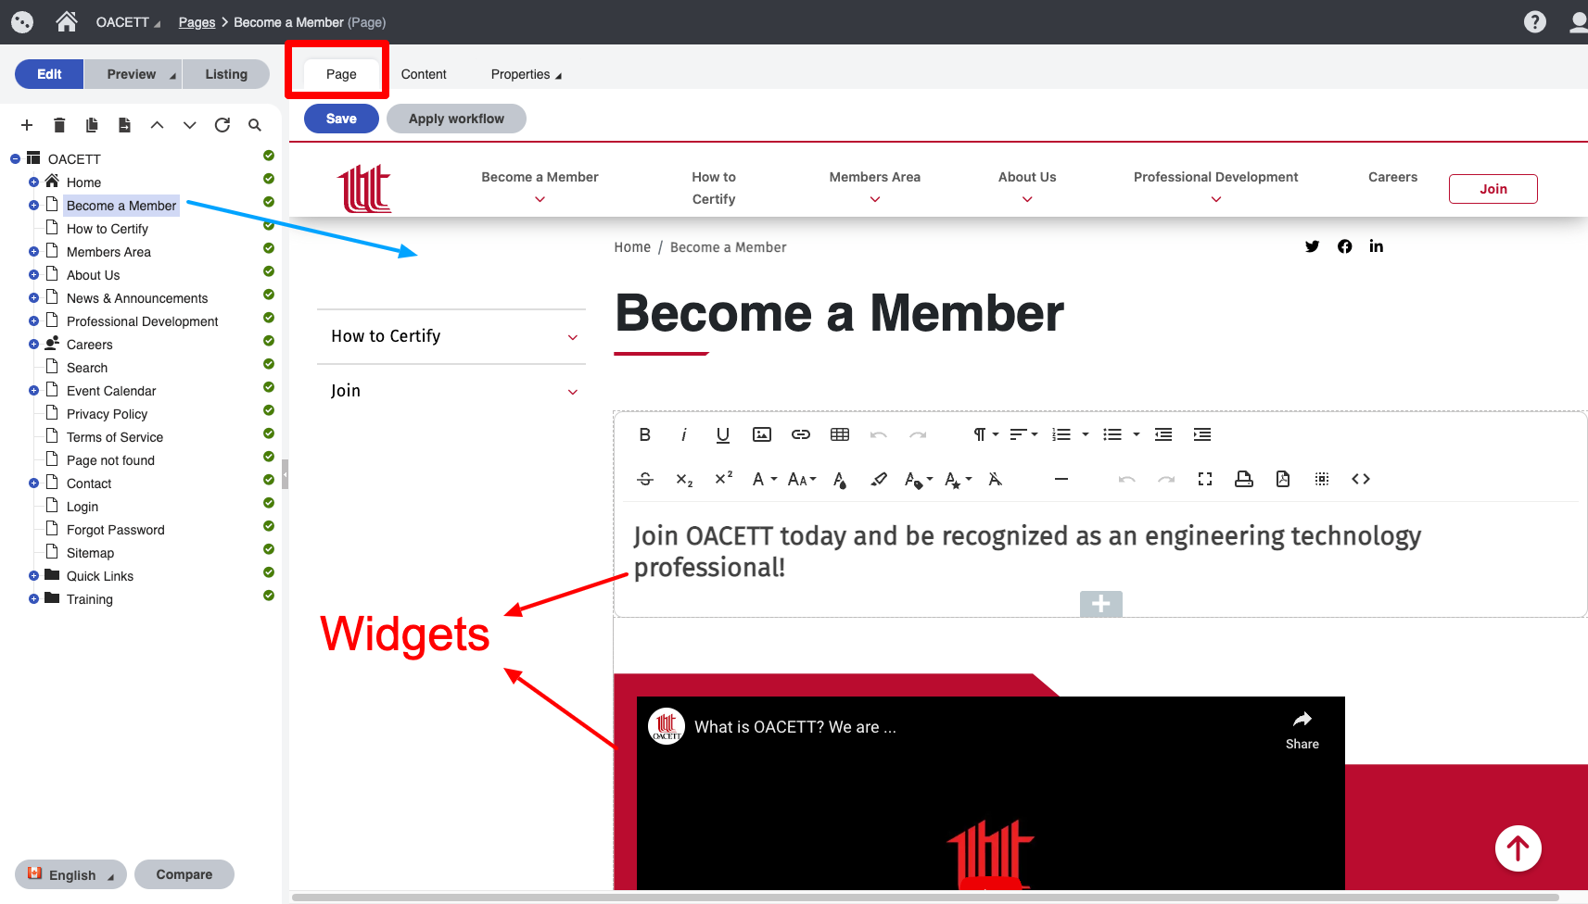
Task: Click Apply workflow button
Action: (x=456, y=119)
